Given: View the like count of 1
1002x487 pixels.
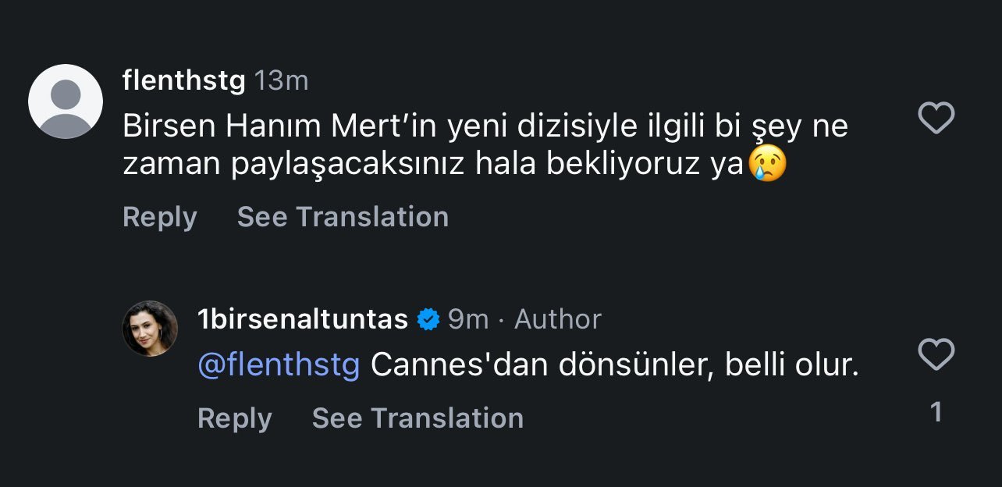Looking at the screenshot, I should [x=936, y=412].
